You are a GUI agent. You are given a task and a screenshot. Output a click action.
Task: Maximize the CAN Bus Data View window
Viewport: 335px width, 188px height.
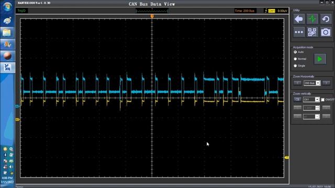click(327, 2)
